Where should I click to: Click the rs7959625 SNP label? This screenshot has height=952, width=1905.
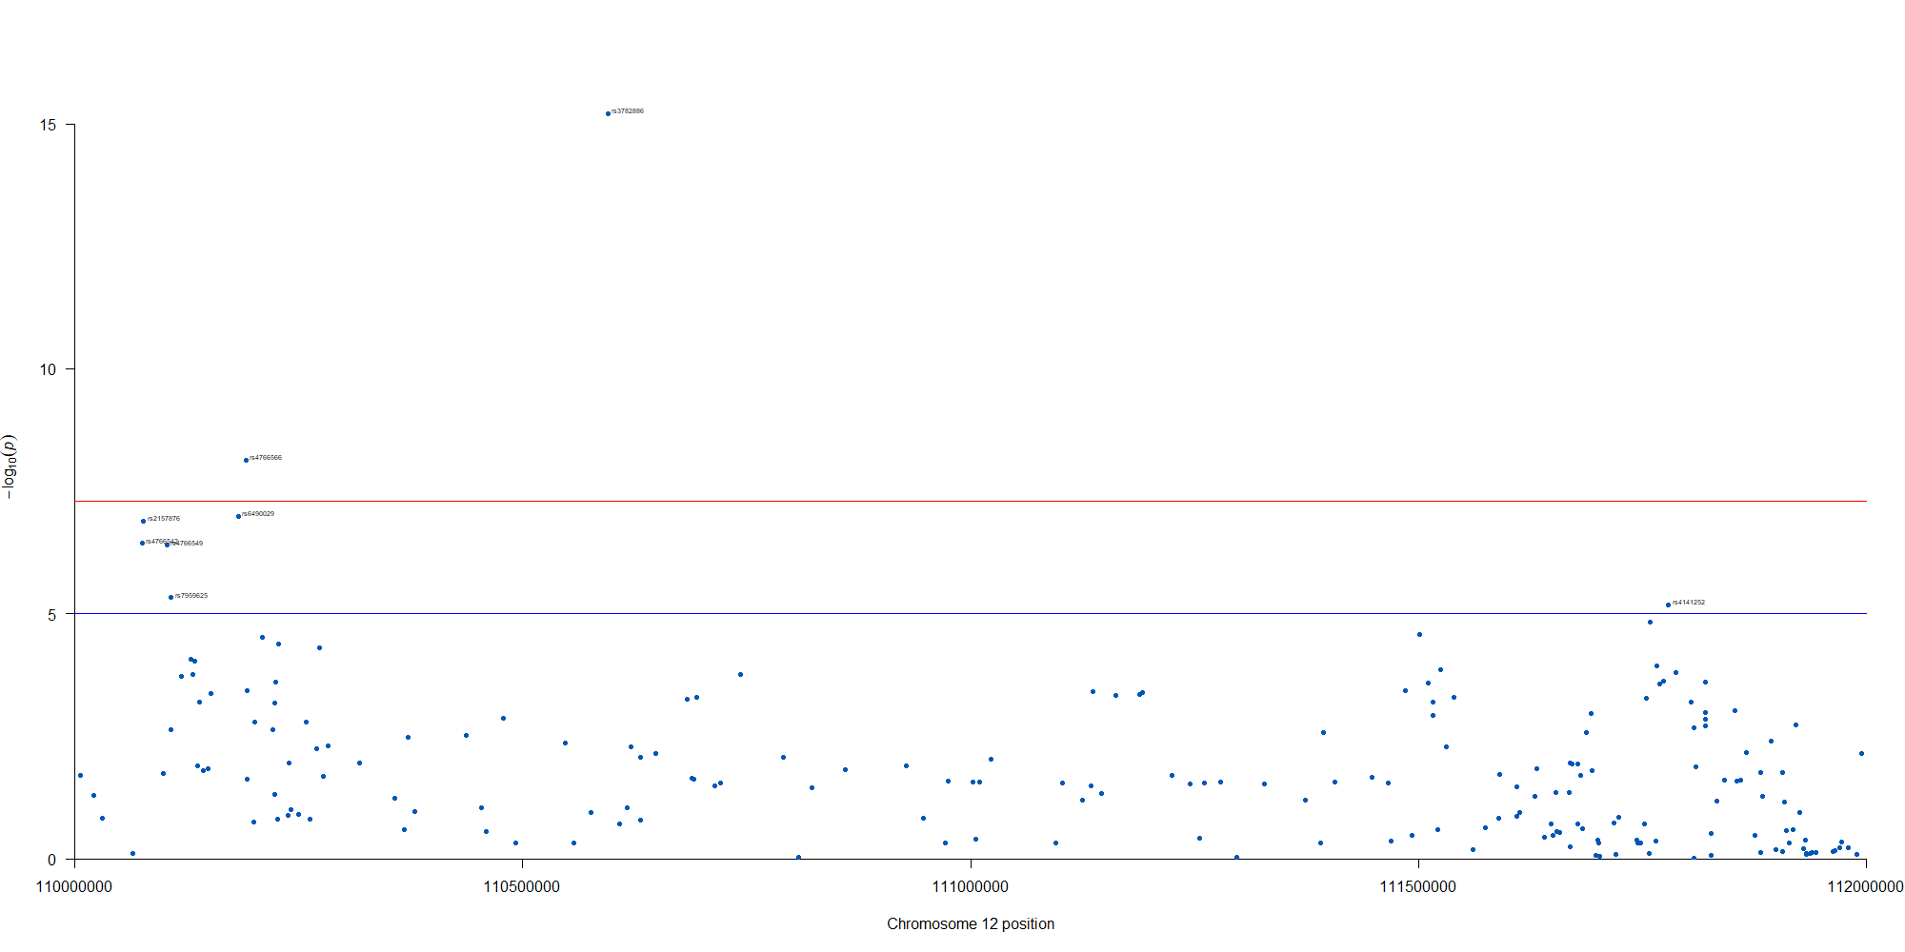[x=191, y=596]
